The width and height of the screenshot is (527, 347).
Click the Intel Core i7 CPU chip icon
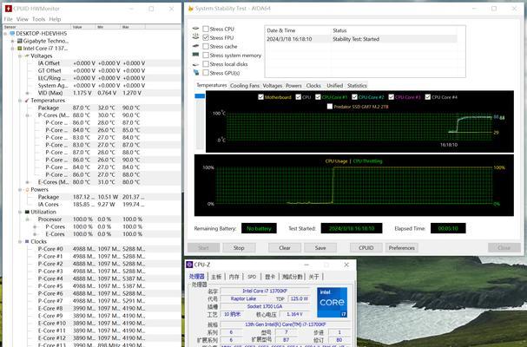point(19,49)
